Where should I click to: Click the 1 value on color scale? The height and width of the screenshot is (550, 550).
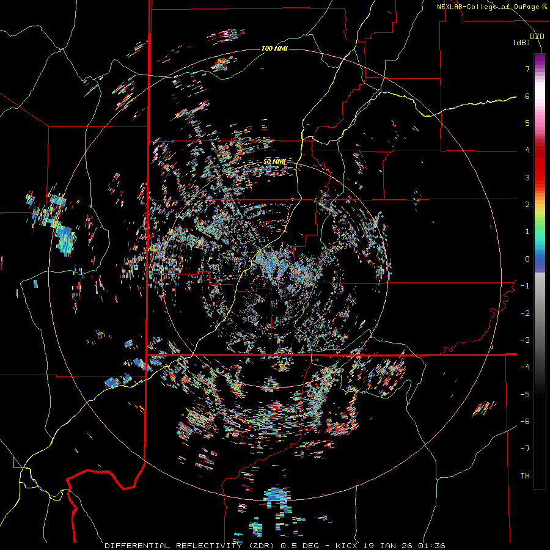coord(527,232)
